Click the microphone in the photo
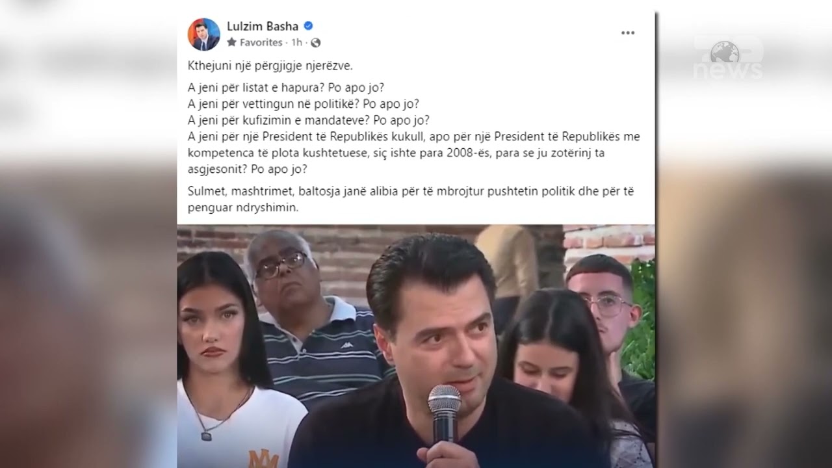832x468 pixels. click(444, 413)
